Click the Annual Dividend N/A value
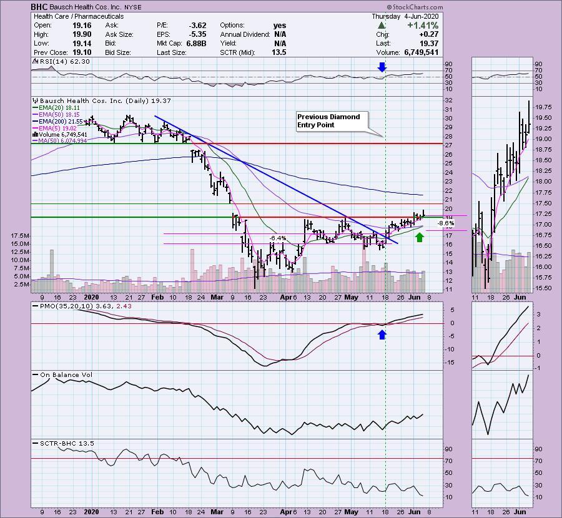Viewport: 562px width, 518px height. coord(280,34)
